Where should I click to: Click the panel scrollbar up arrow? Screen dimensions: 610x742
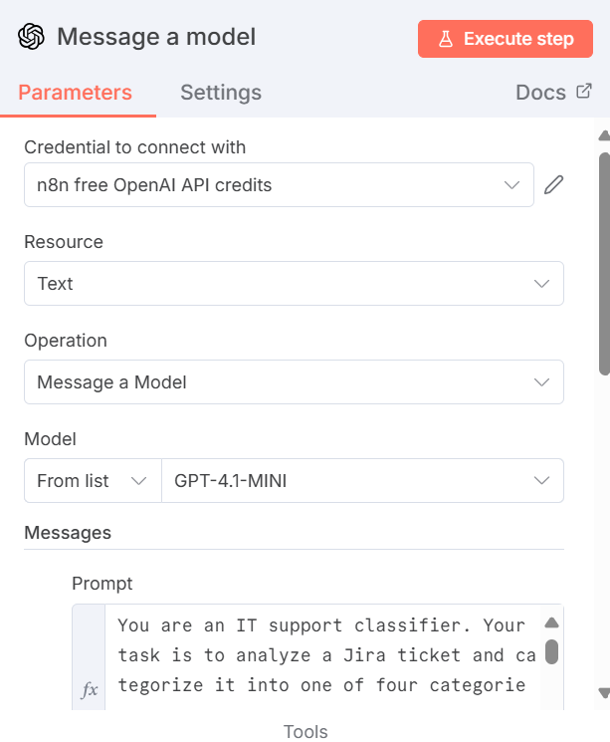click(x=603, y=135)
